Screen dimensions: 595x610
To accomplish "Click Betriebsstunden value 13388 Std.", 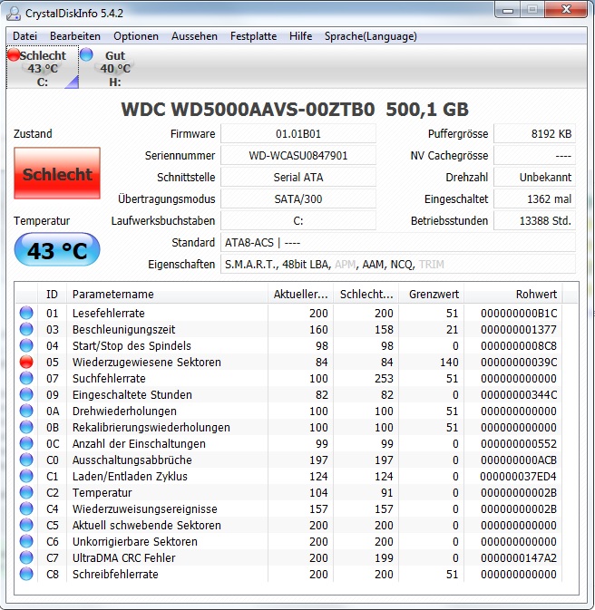I will tap(534, 221).
